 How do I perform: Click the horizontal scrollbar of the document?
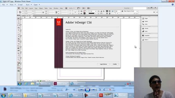tap(104, 81)
